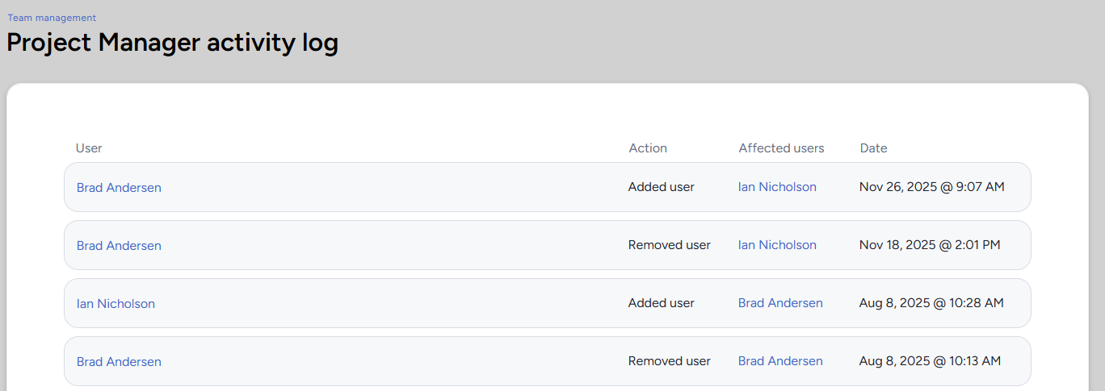
Task: Open Brad Andersen user link in 10:13 AM row
Action: [x=119, y=362]
